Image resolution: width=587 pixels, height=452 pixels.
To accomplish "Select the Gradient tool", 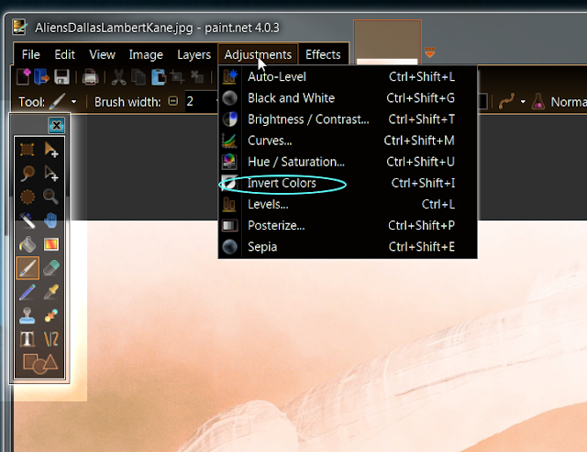I will pyautogui.click(x=51, y=244).
